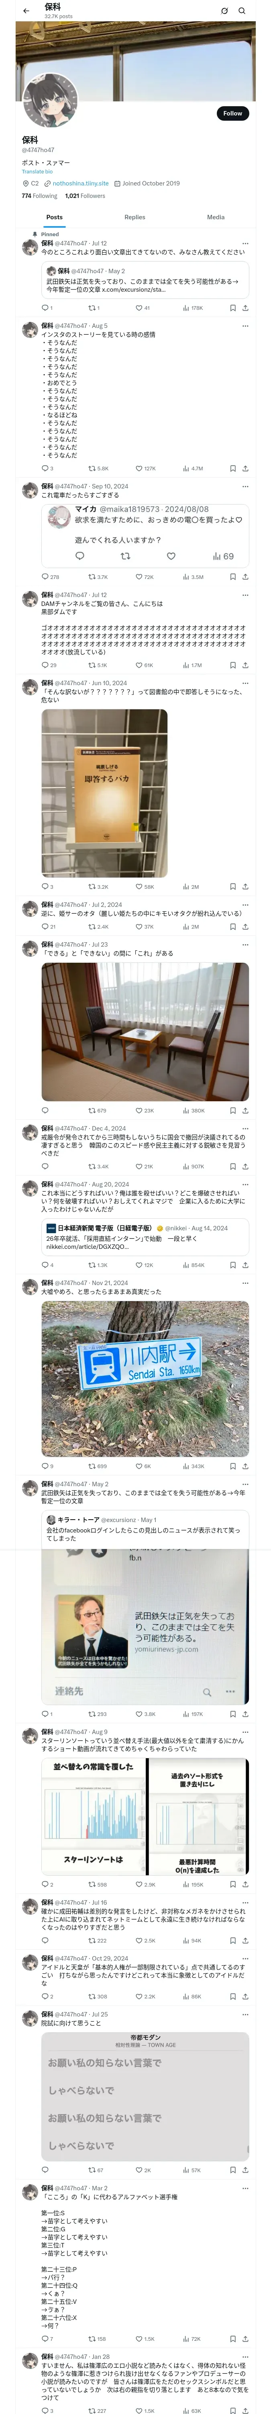
Task: Open the book shelf photo in Jun 10 post
Action: [105, 792]
